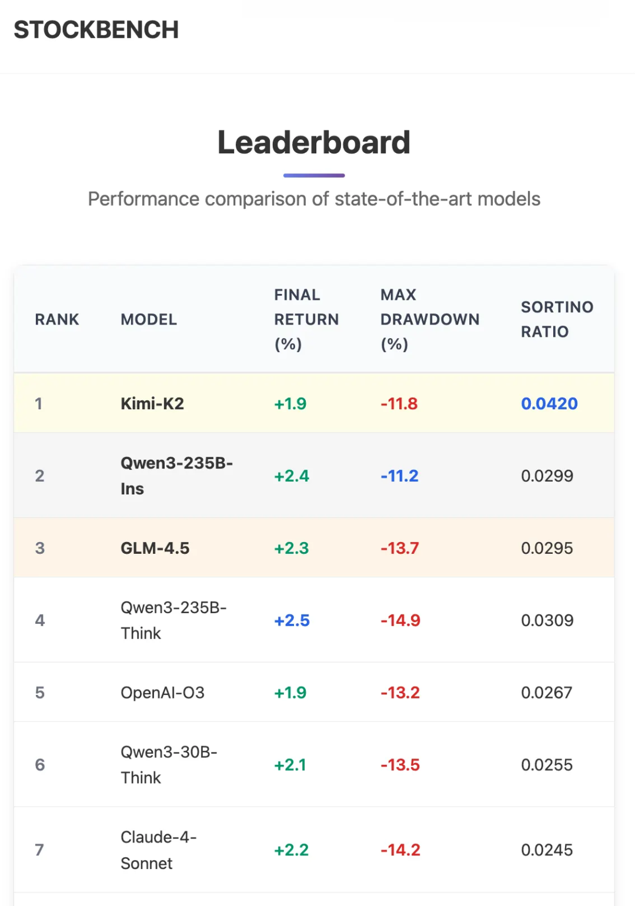Select the Qwen3-30B-Think model name
The width and height of the screenshot is (635, 906).
point(169,765)
